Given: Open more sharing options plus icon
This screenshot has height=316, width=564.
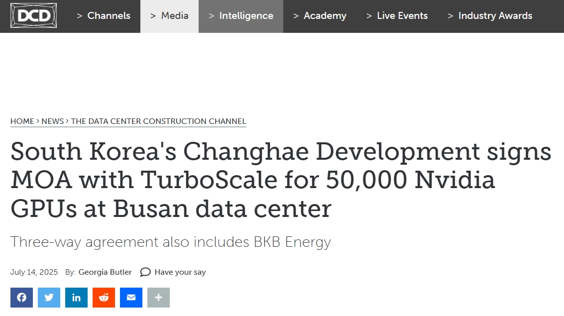Looking at the screenshot, I should coord(158,298).
